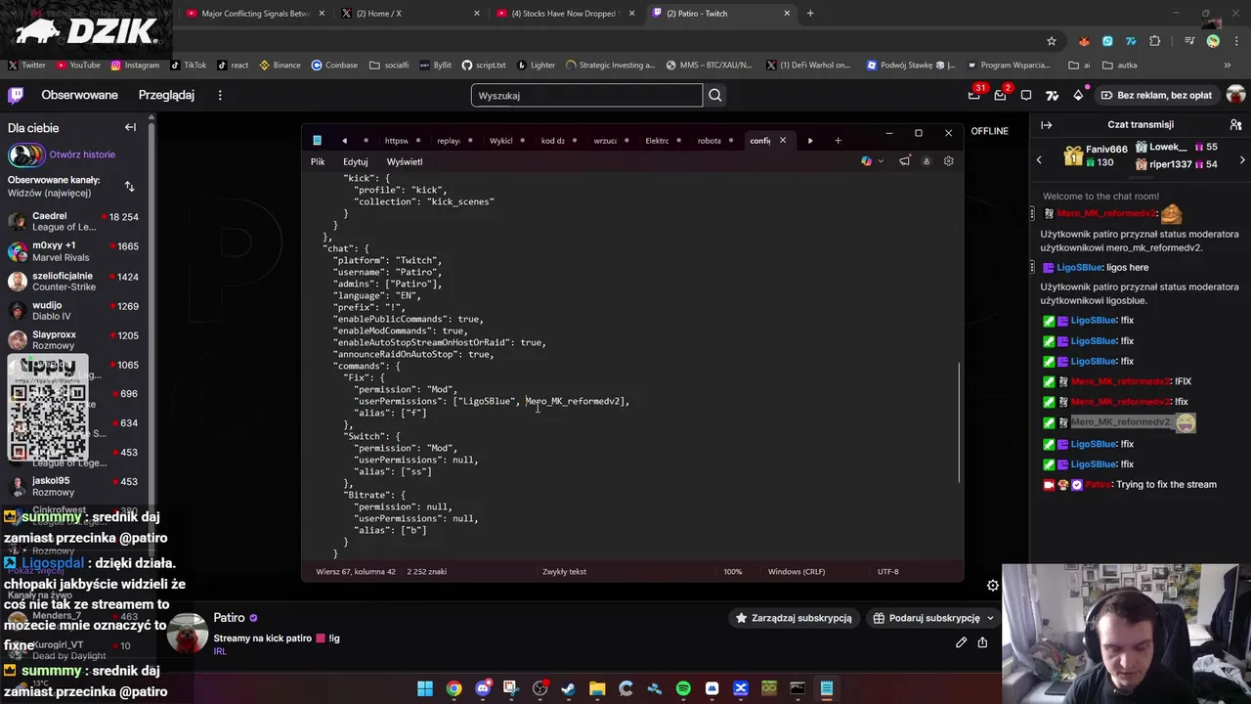Click next arrow in chat gift leaderboard

pos(1242,160)
